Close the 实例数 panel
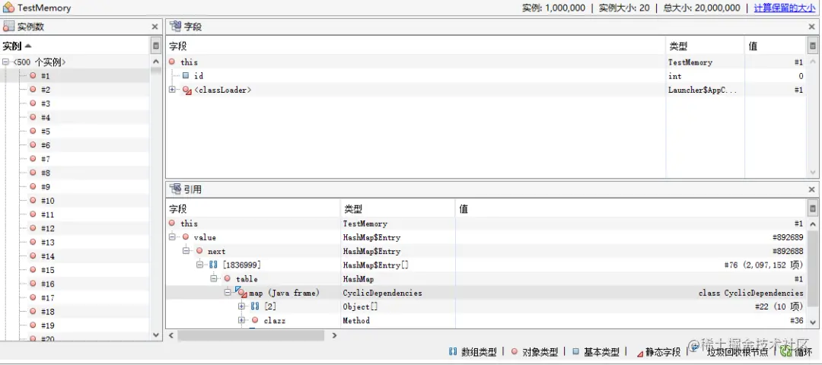Screen dimensions: 822x365 pos(155,27)
